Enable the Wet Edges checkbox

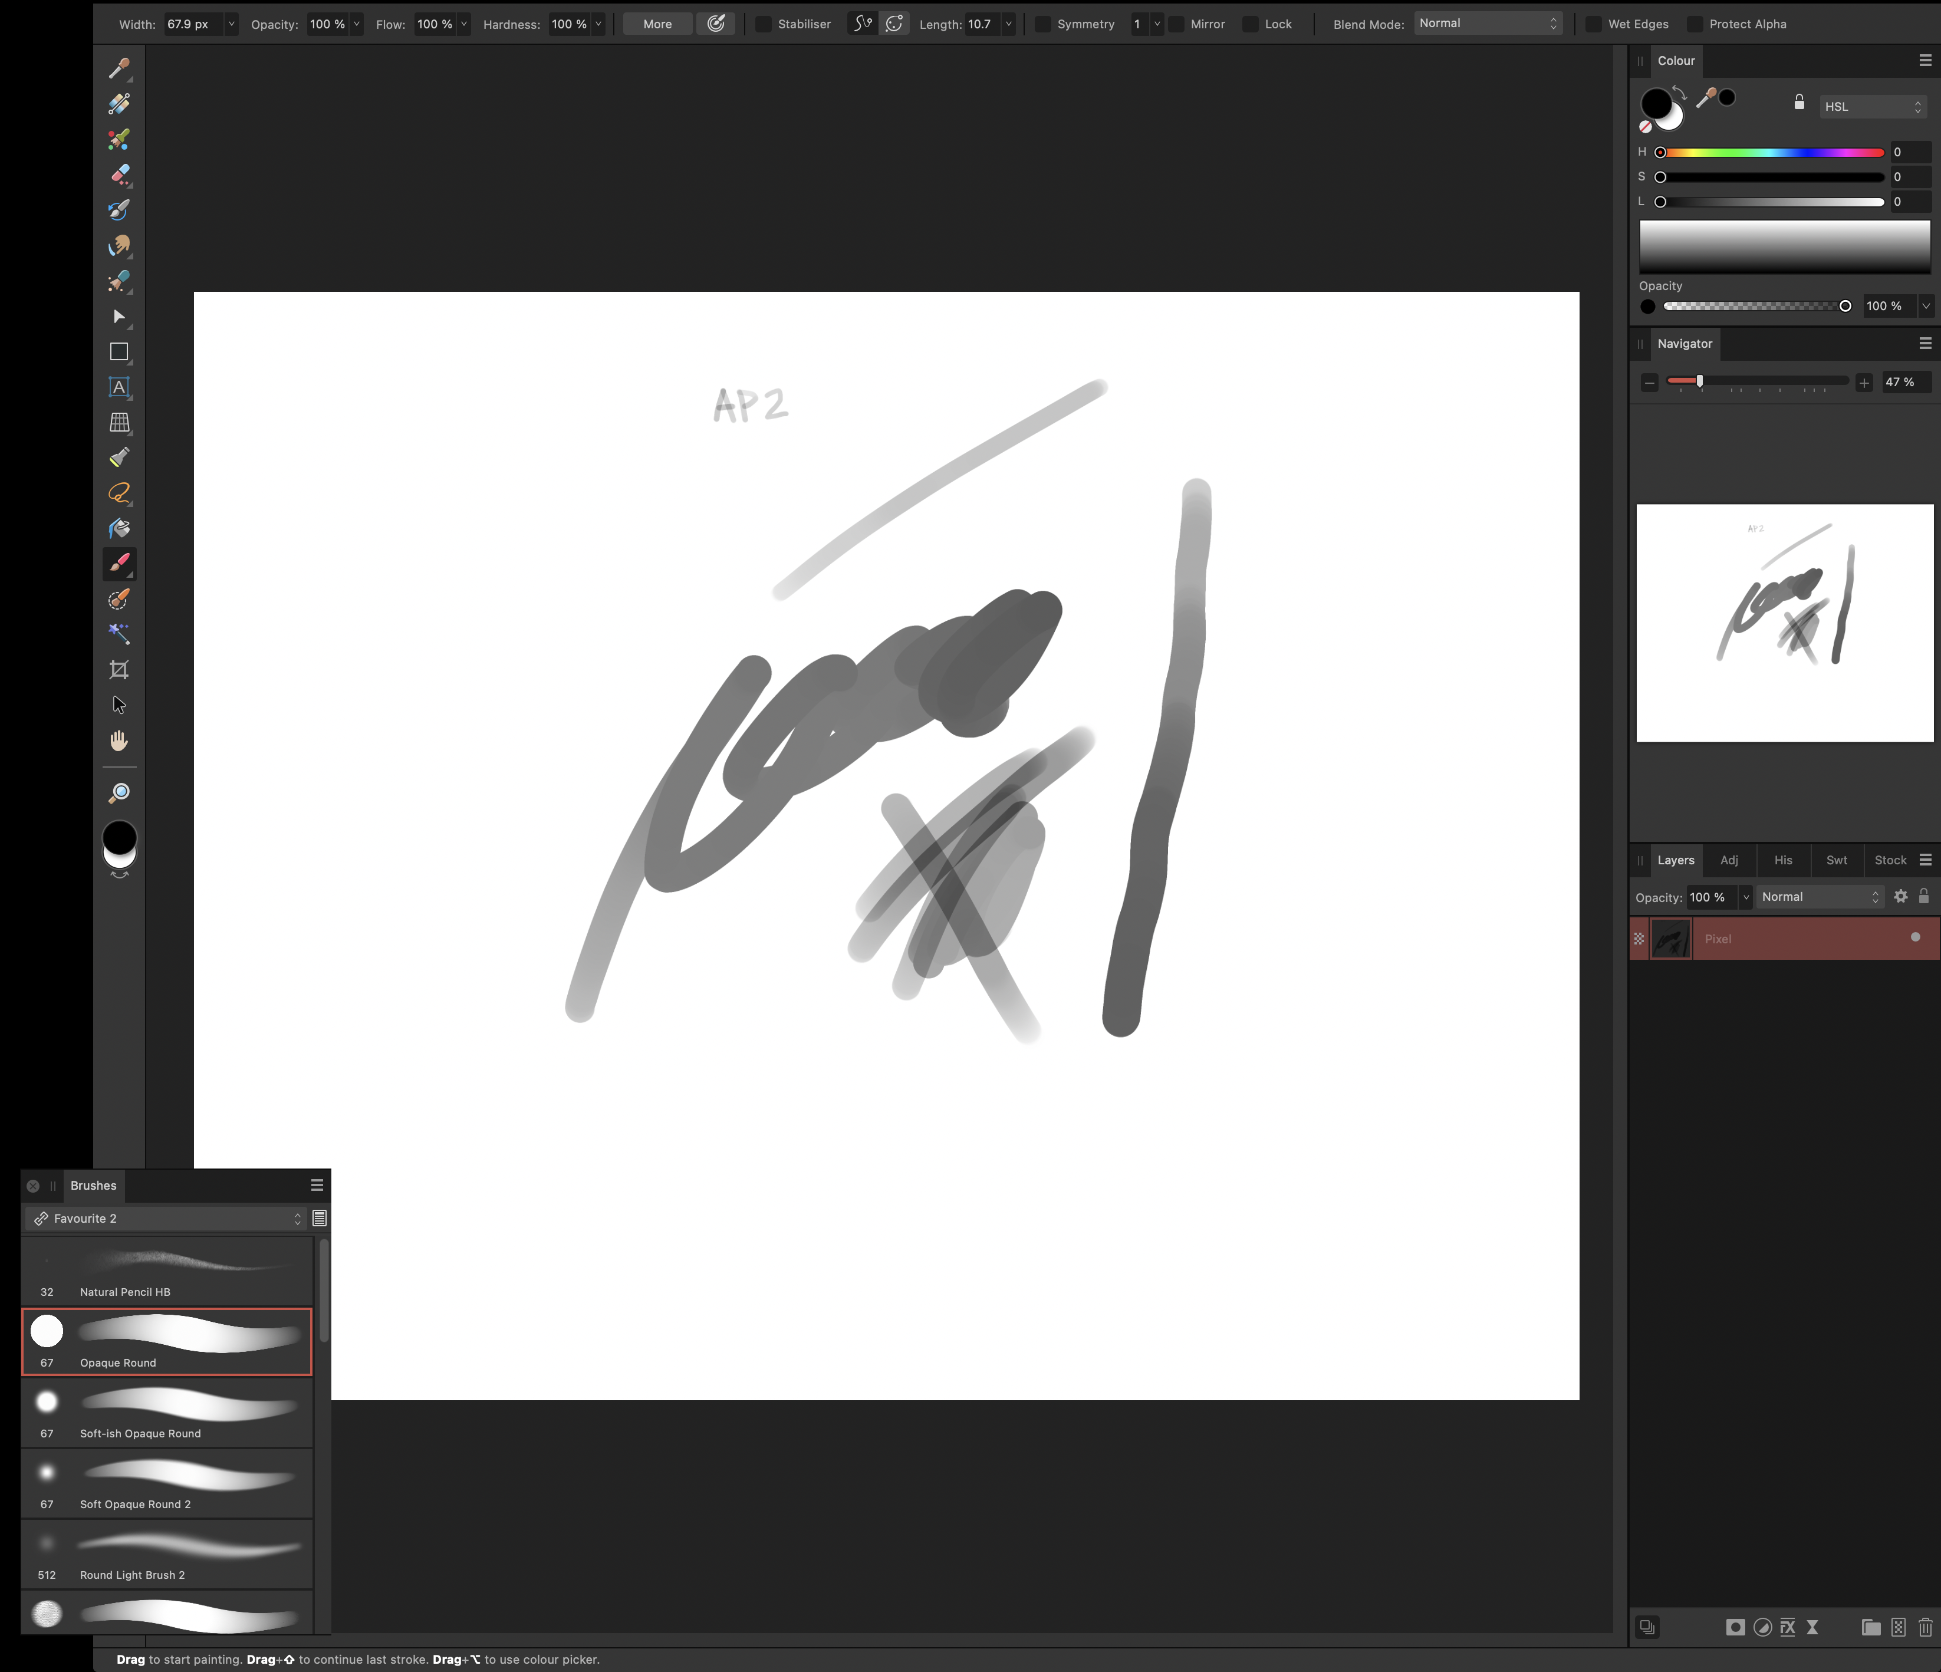[x=1594, y=24]
